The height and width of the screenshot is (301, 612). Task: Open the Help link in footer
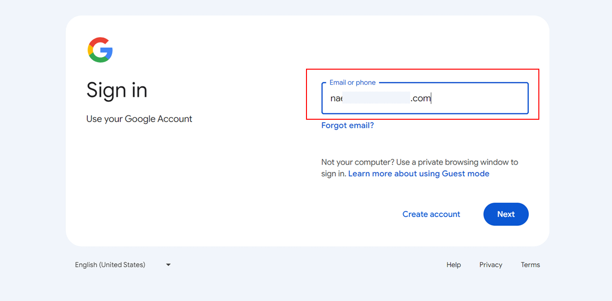pos(454,265)
